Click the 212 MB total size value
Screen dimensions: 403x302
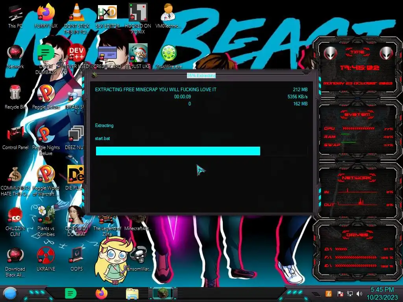[x=300, y=90]
